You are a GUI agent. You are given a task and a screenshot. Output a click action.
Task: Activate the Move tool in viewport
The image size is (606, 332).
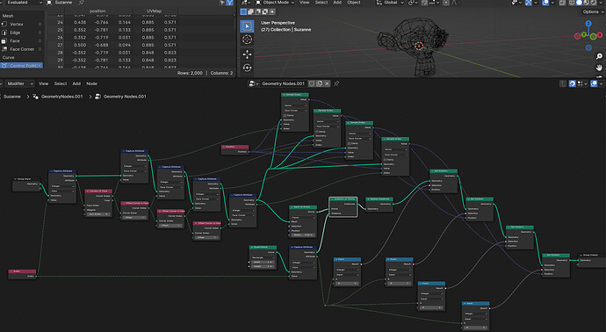(x=248, y=54)
